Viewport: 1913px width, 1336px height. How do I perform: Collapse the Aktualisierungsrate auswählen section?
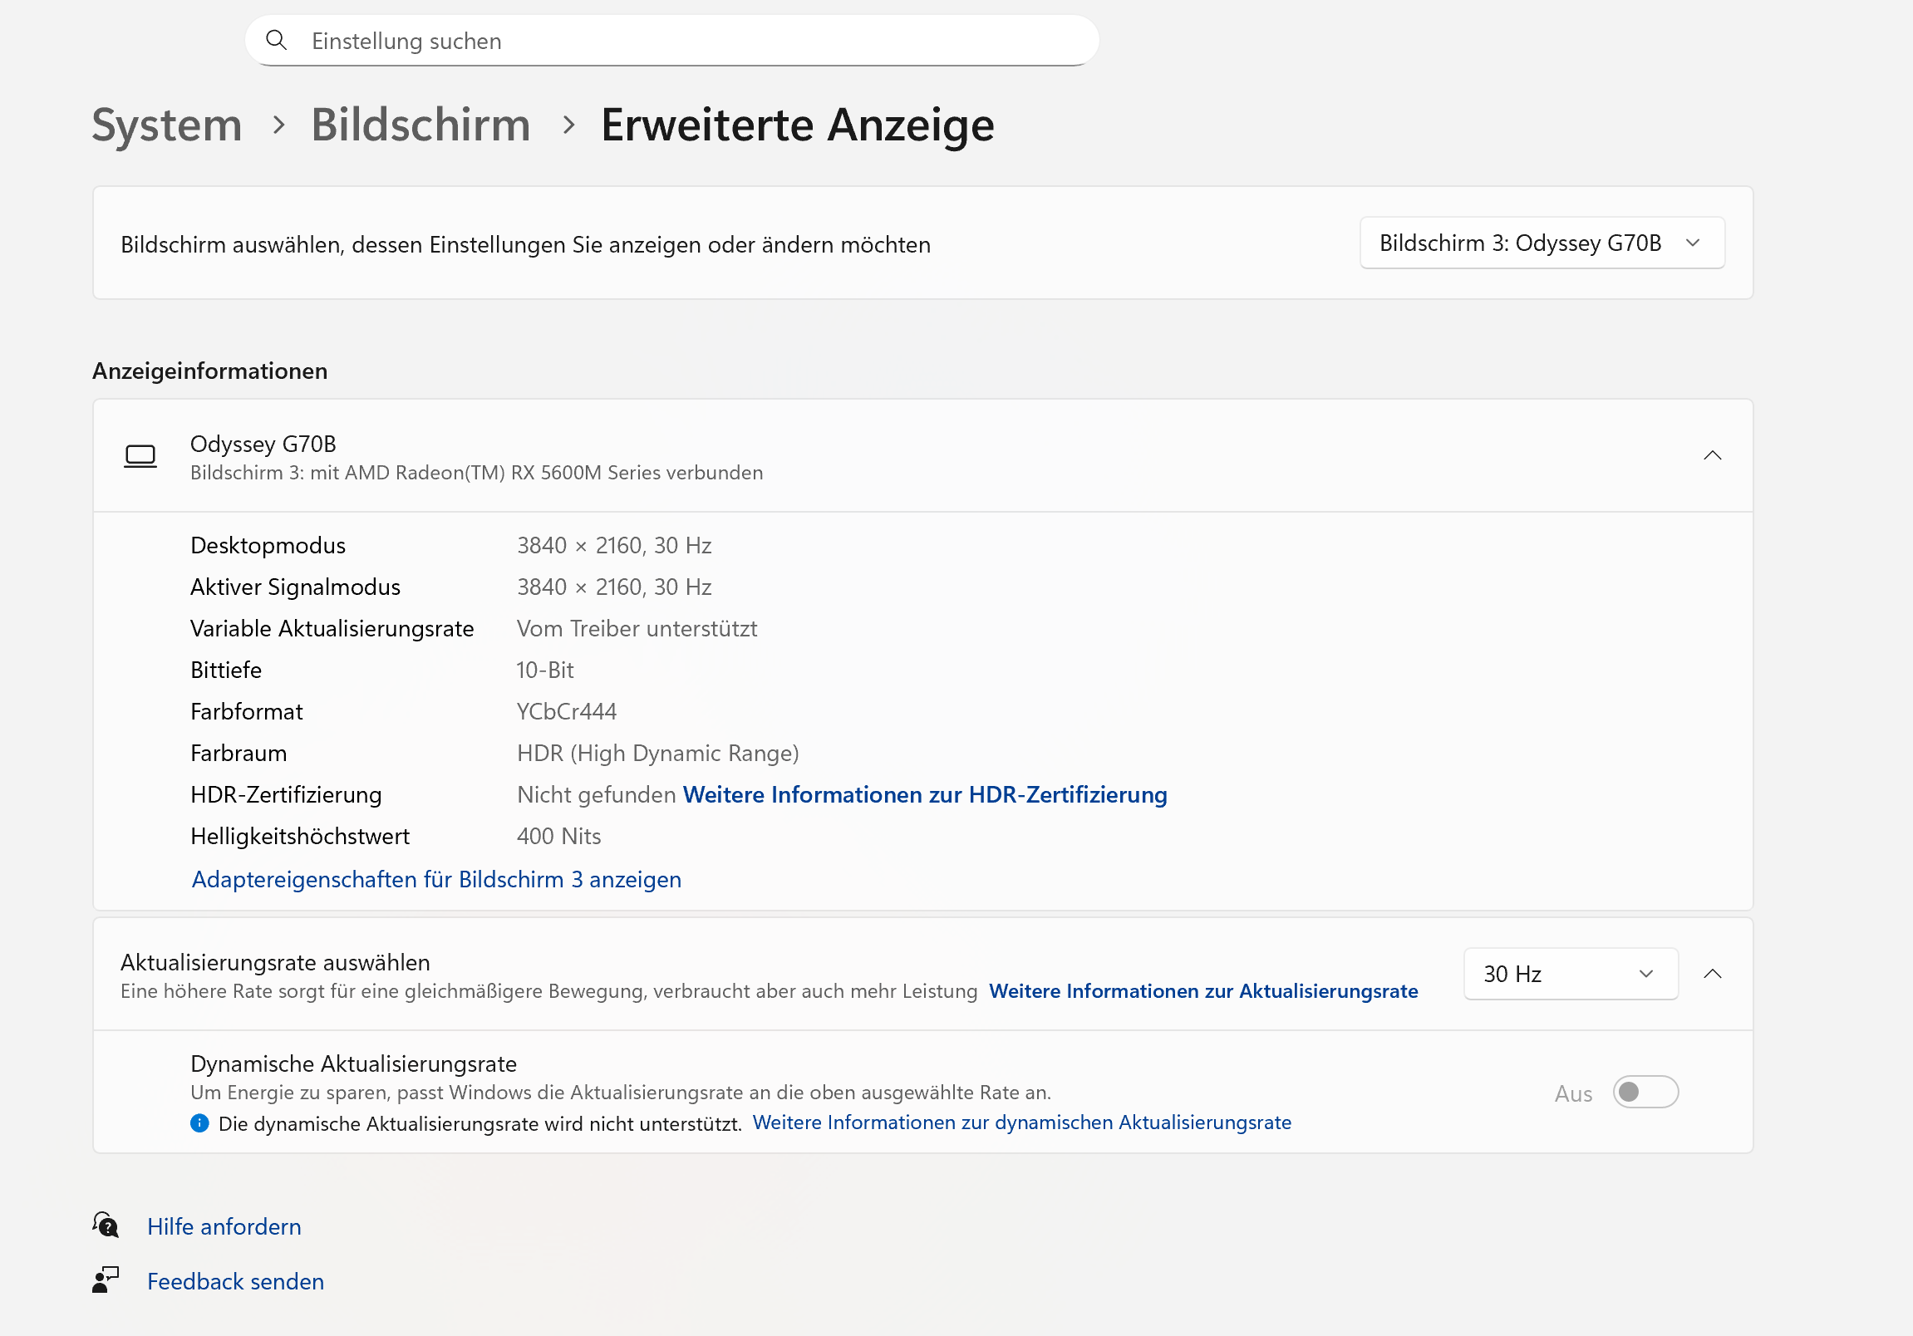pos(1712,974)
